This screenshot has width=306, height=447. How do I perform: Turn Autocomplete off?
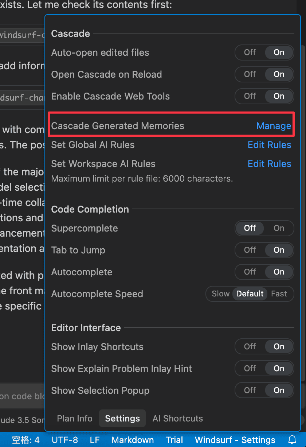coord(250,272)
